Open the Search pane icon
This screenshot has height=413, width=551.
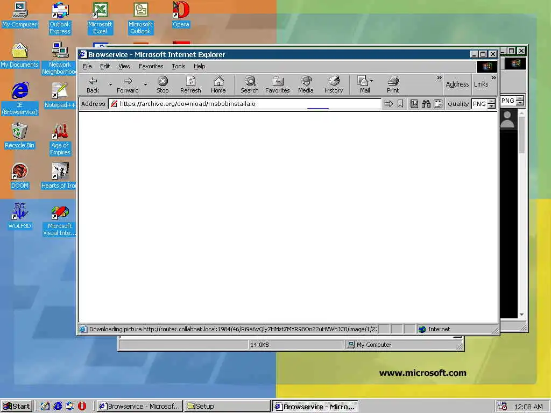click(x=250, y=84)
